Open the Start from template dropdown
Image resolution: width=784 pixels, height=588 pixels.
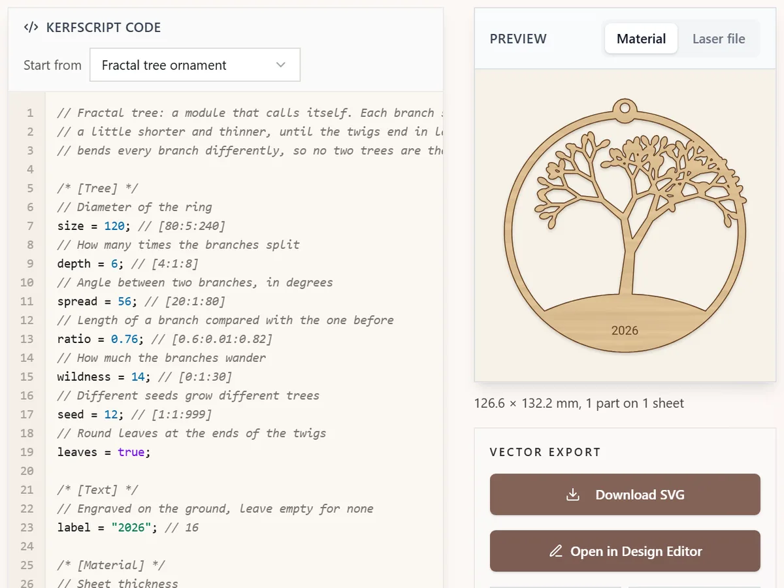195,65
